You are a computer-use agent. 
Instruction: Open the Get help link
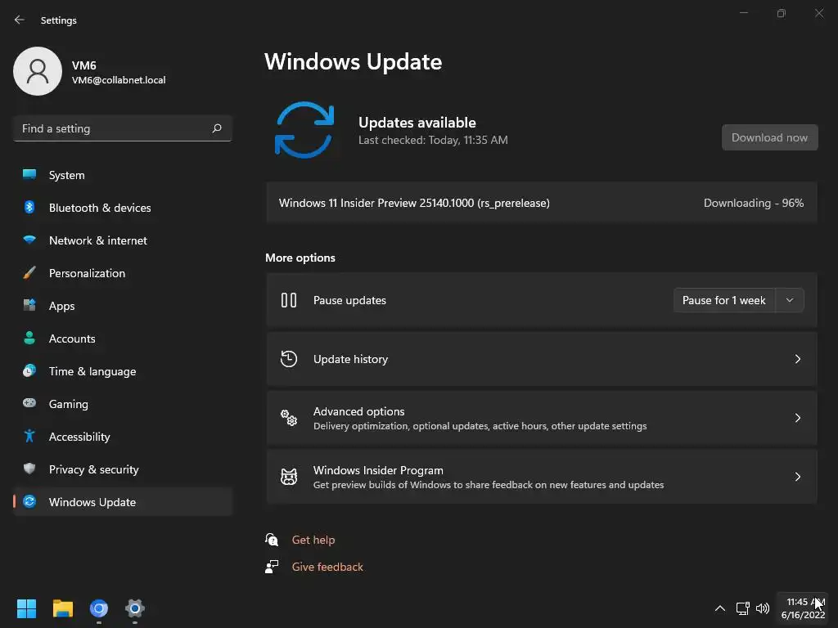tap(313, 540)
